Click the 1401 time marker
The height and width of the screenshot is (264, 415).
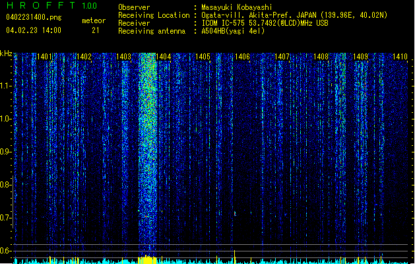click(x=44, y=56)
